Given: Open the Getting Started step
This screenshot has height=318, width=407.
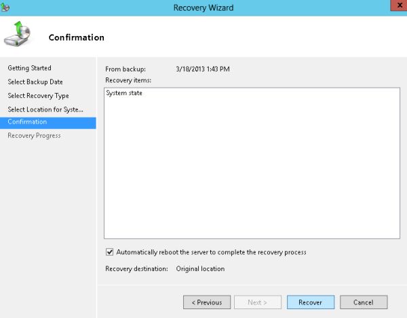Looking at the screenshot, I should point(29,68).
